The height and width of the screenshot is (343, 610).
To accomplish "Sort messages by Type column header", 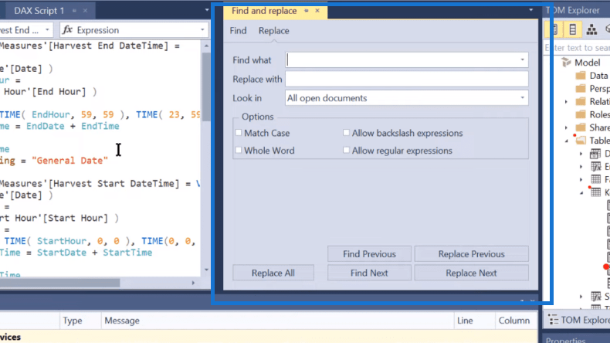I will (73, 321).
